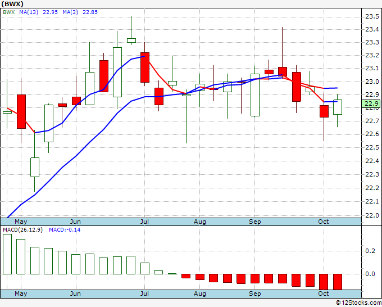Select the tallest first MACD histogram bar
The width and height of the screenshot is (382, 307).
click(x=7, y=254)
